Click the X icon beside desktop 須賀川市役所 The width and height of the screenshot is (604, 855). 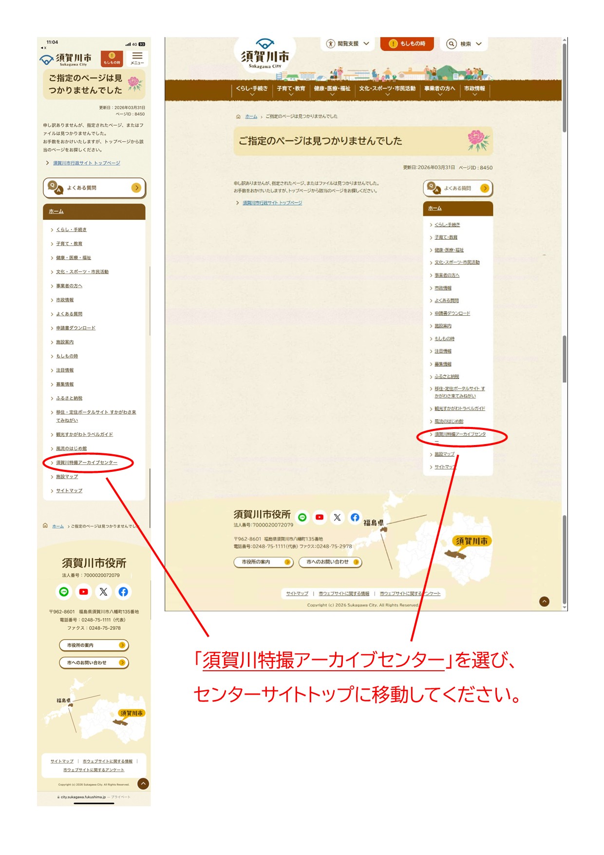(x=337, y=517)
